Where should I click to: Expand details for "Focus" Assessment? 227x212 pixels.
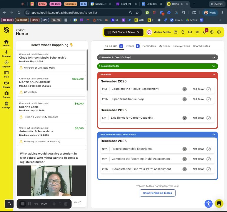pyautogui.click(x=184, y=89)
